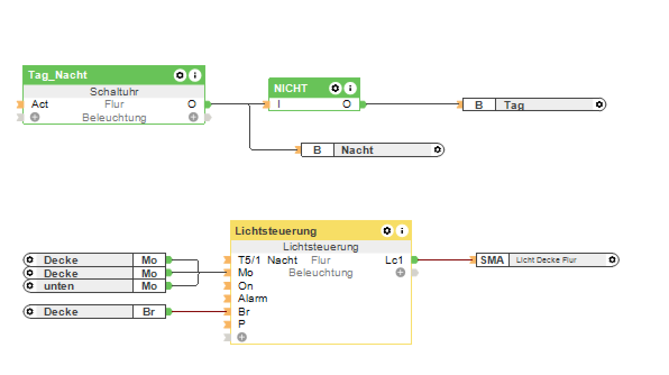Expand Lichtsteuerung inputs with bottom plus icon
The width and height of the screenshot is (669, 375).
pyautogui.click(x=242, y=337)
